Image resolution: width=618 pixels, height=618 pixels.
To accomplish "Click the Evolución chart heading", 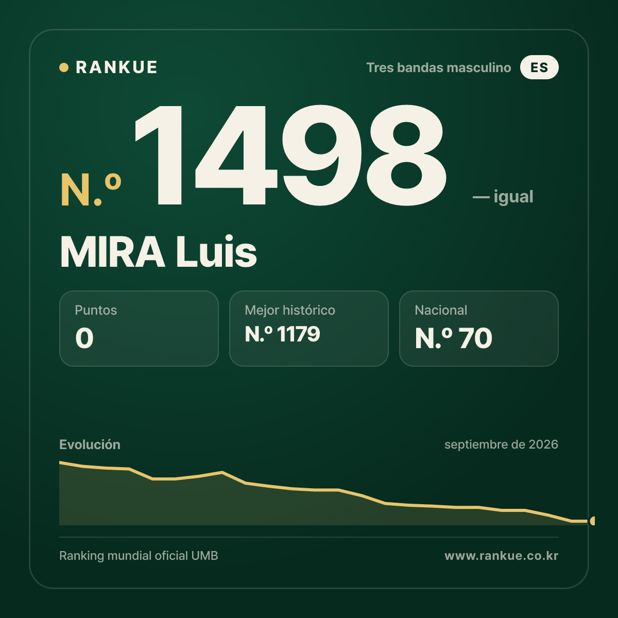I will (x=90, y=444).
